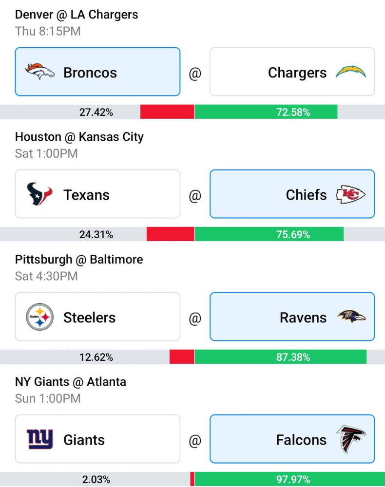Viewport: 385px width, 487px height.
Task: Click the red 24.31% Texans bar segment
Action: pos(170,234)
